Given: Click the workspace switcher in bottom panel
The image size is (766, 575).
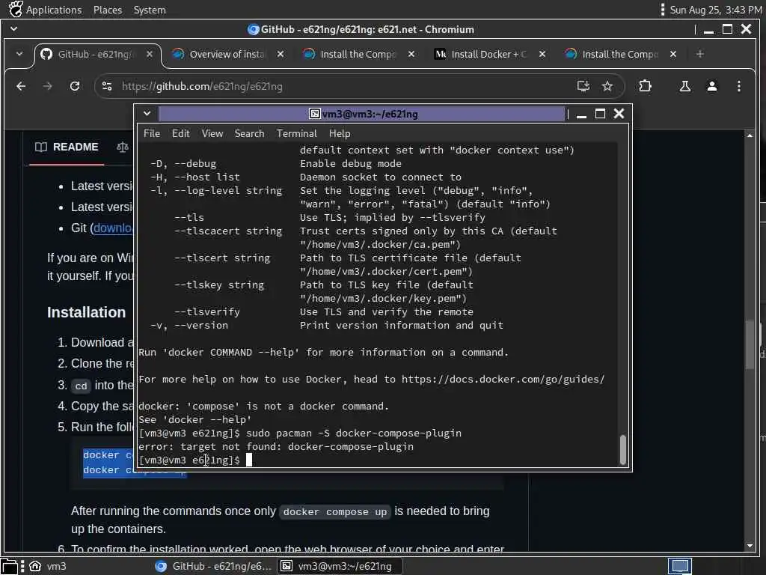Looking at the screenshot, I should pos(680,566).
